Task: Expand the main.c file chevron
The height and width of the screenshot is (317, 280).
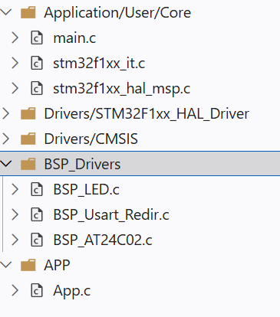Action: pos(15,38)
